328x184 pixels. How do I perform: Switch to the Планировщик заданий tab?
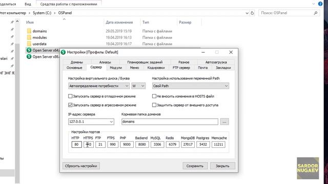click(145, 62)
